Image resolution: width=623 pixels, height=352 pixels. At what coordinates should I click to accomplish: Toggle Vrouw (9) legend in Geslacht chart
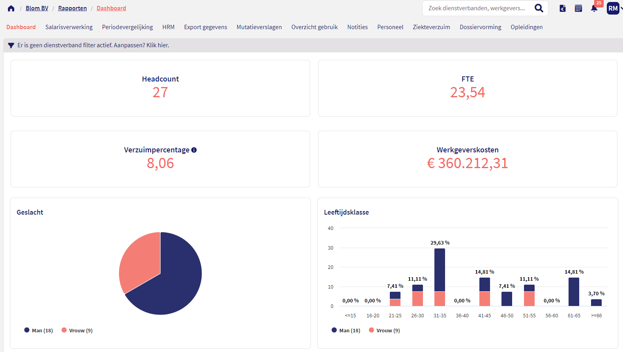77,330
